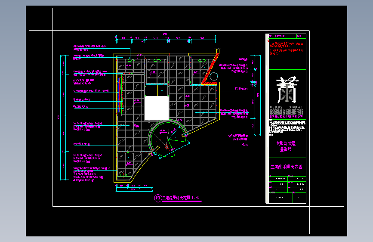This screenshot has width=373, height=242.
Task: Select the firm logo in the title block
Action: (287, 90)
